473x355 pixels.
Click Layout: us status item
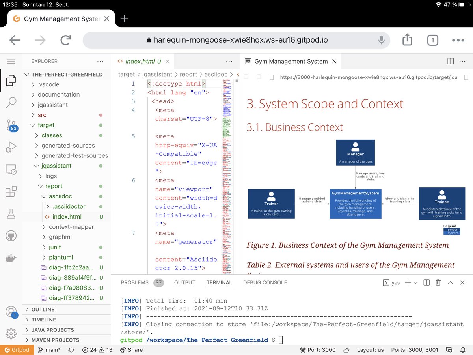click(x=370, y=350)
